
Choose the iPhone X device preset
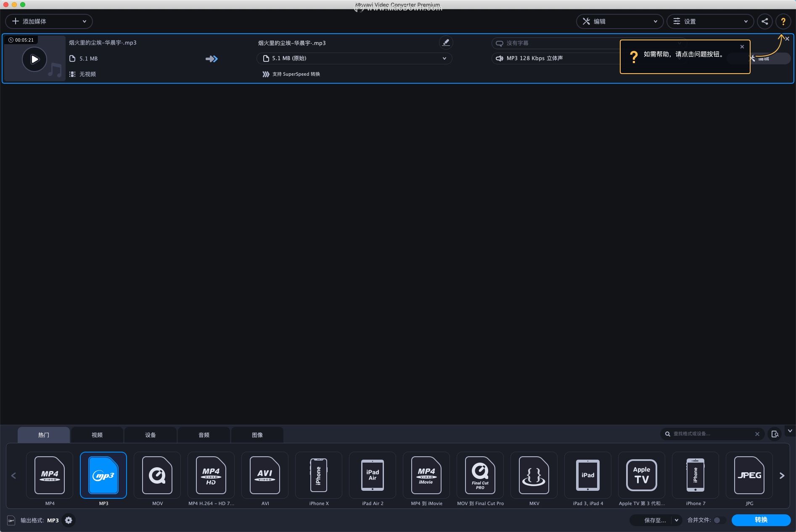pyautogui.click(x=319, y=475)
